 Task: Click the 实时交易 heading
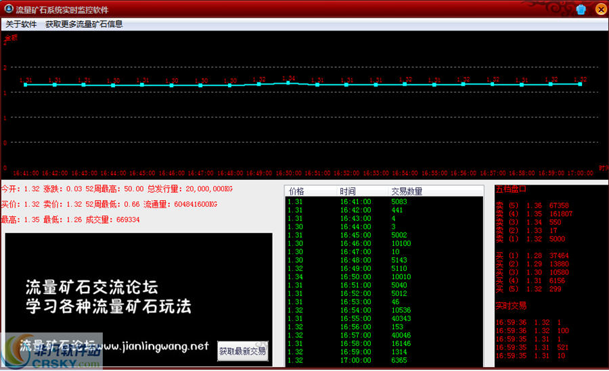[511, 306]
